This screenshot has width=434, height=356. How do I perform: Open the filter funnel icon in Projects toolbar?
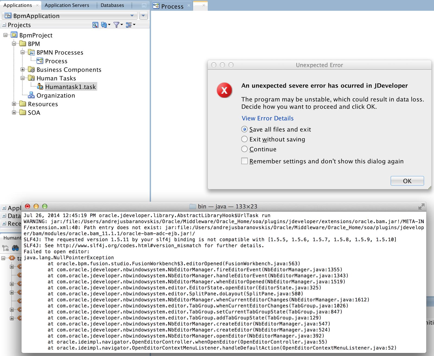(118, 25)
